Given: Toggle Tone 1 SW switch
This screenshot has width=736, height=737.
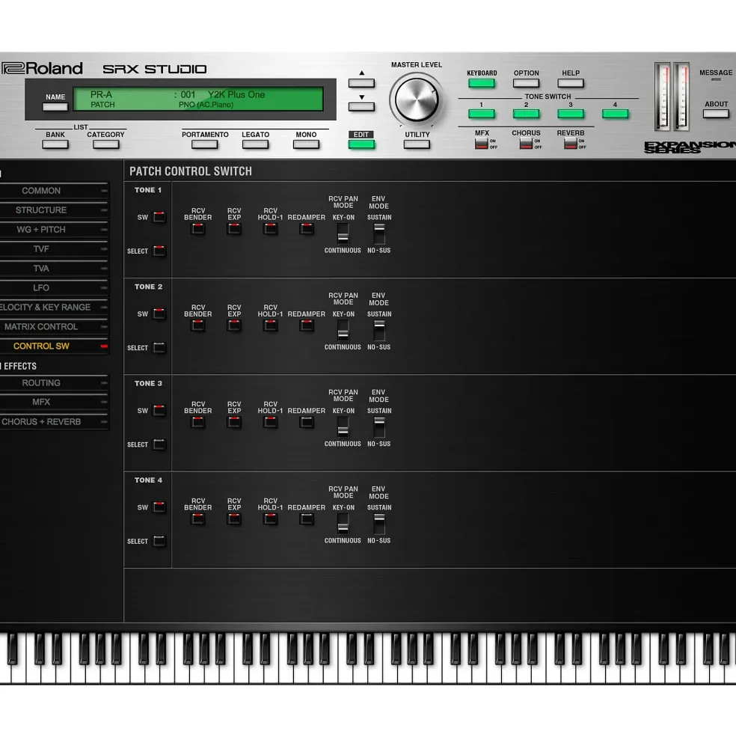Looking at the screenshot, I should pos(159,217).
